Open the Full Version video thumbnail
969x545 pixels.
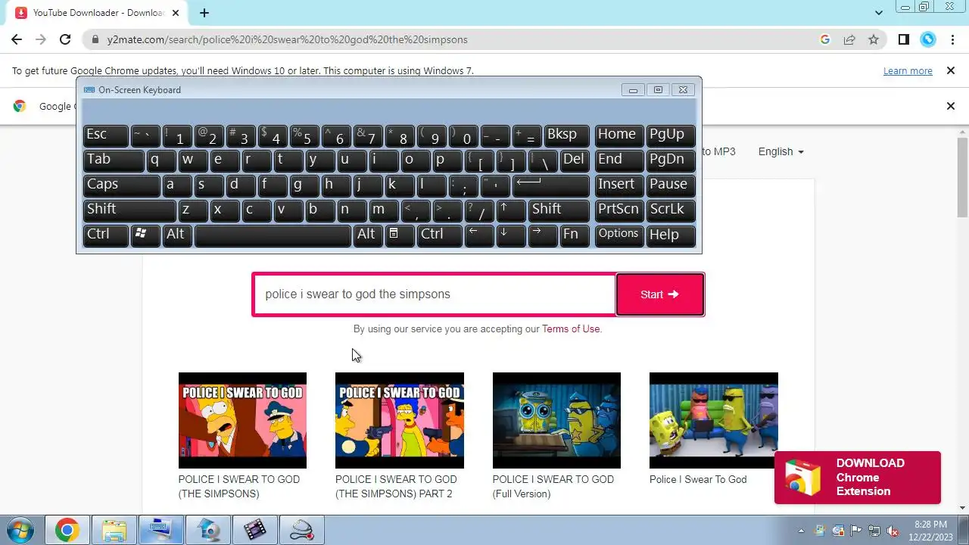point(556,420)
